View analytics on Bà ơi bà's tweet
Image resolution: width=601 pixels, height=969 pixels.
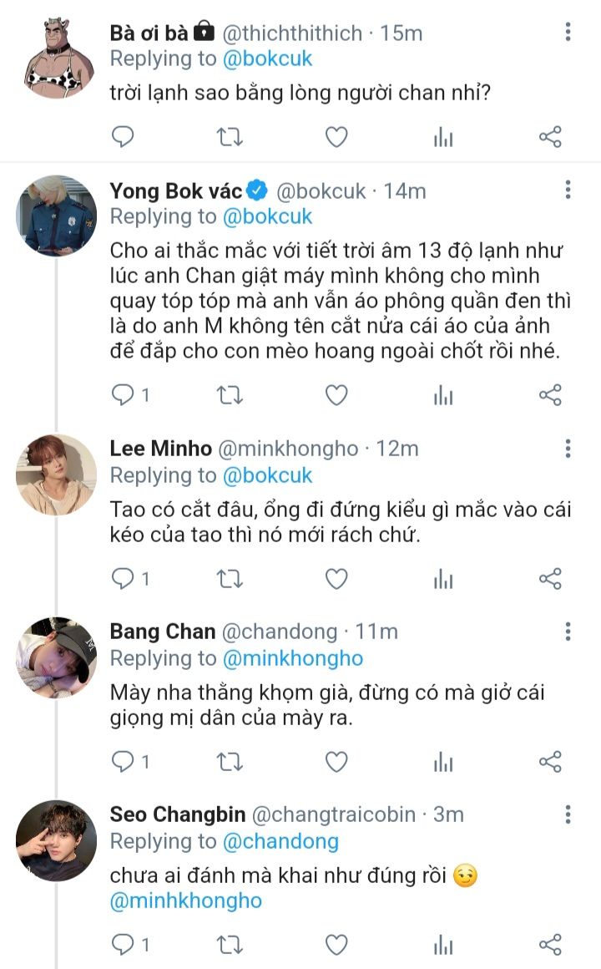tap(442, 137)
